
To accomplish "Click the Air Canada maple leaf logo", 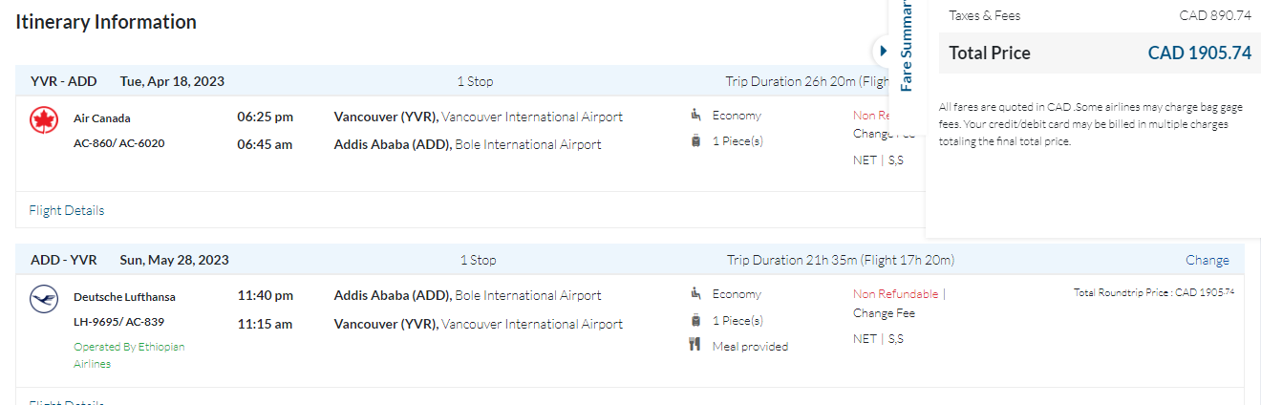I will [44, 119].
